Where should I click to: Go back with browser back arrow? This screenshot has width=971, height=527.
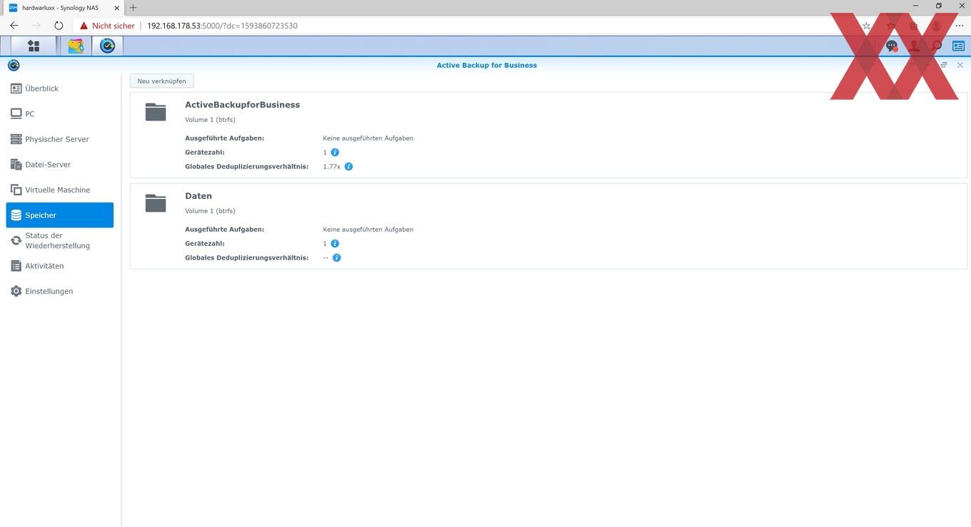coord(14,26)
